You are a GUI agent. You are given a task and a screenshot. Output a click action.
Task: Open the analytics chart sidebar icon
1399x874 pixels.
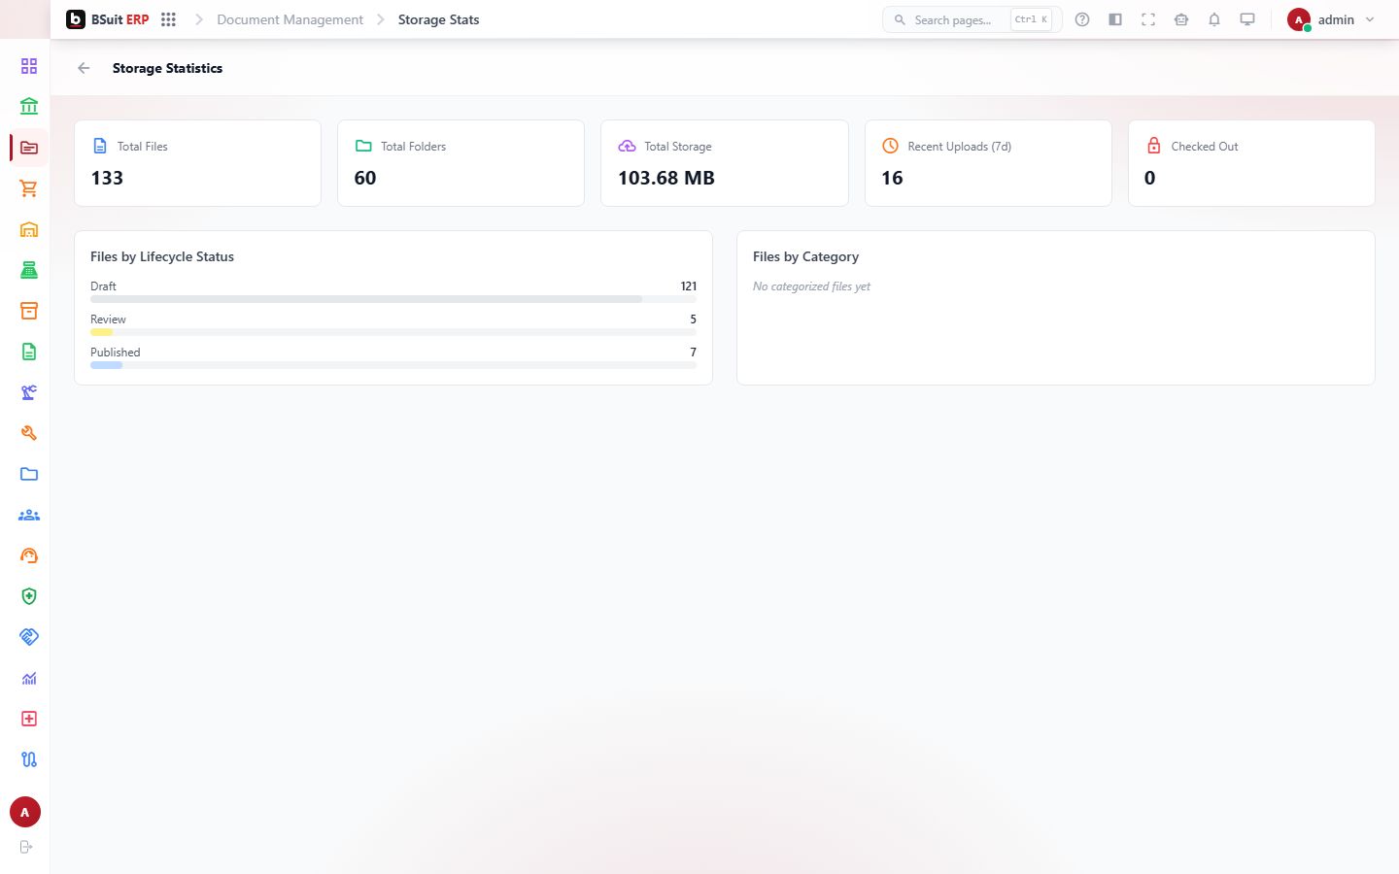click(29, 678)
